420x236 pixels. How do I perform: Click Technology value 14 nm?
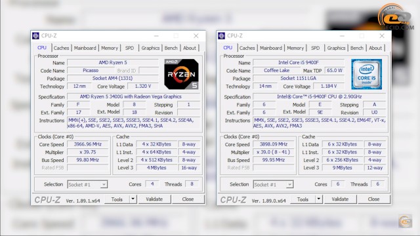tap(265, 86)
